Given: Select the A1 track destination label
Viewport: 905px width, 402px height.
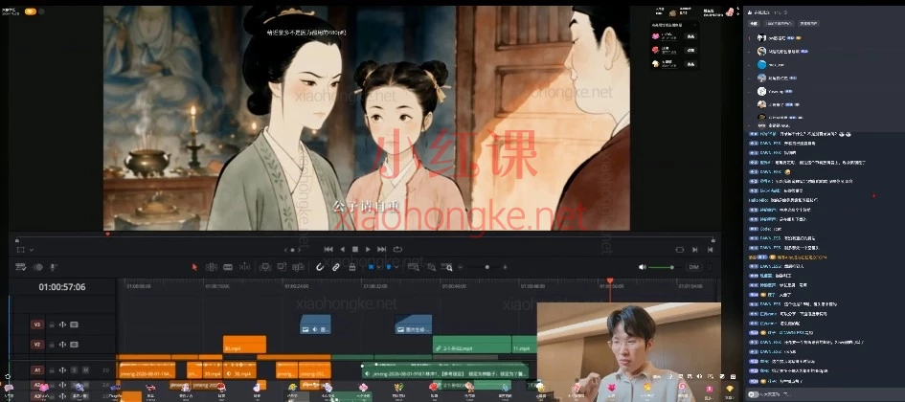Looking at the screenshot, I should (37, 369).
